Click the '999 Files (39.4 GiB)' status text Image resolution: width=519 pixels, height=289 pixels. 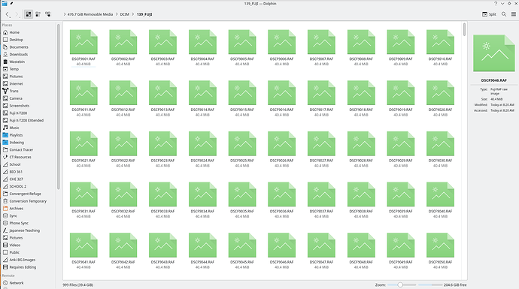click(x=78, y=284)
